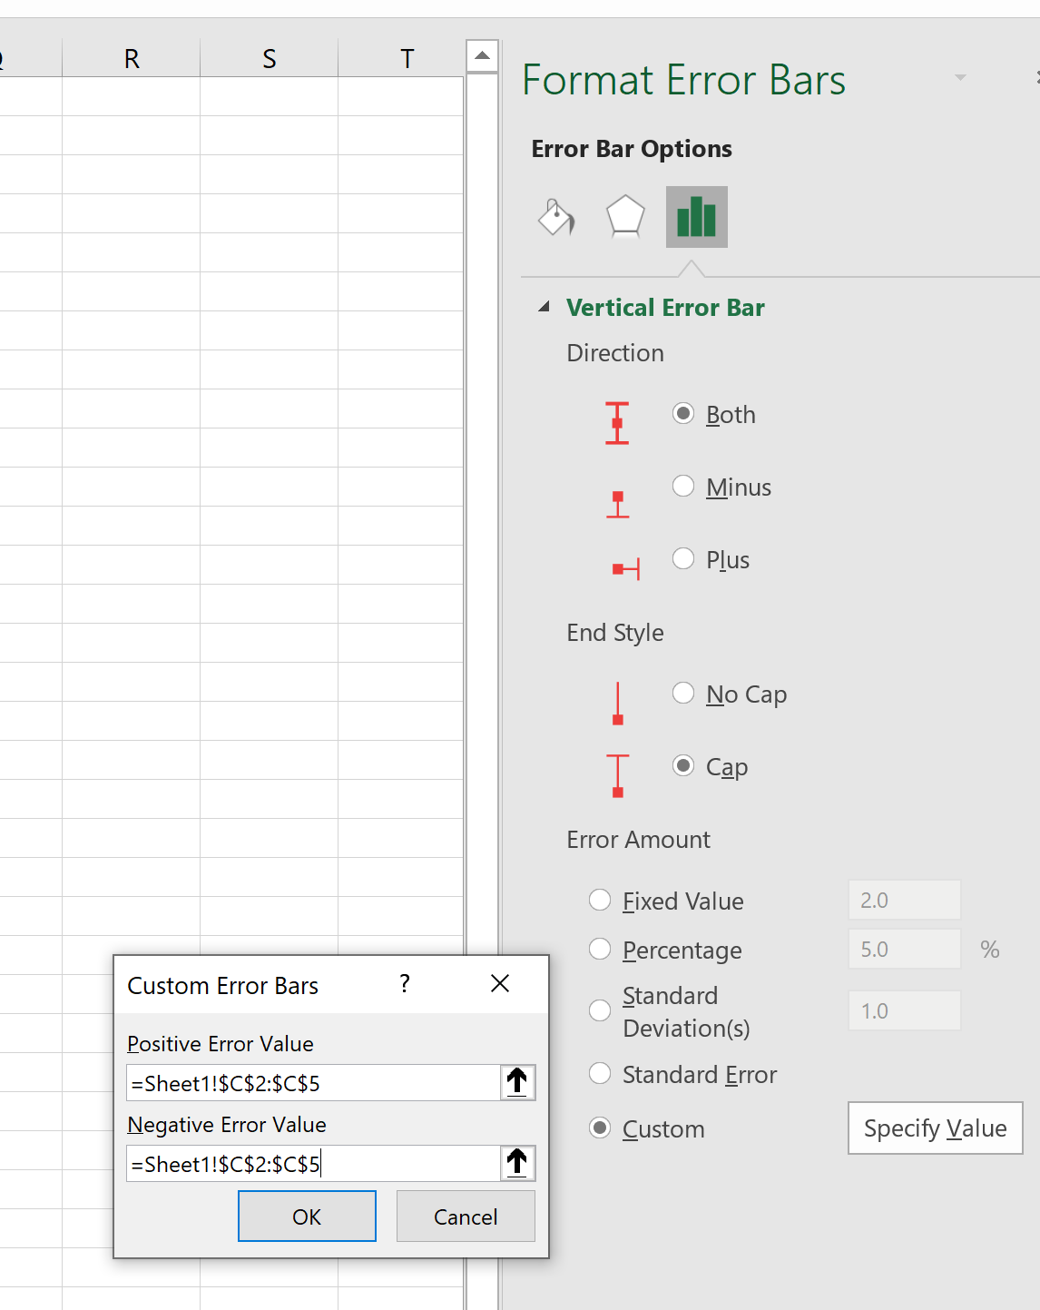1040x1310 pixels.
Task: Collapse the Vertical Error Bar section
Action: click(545, 307)
